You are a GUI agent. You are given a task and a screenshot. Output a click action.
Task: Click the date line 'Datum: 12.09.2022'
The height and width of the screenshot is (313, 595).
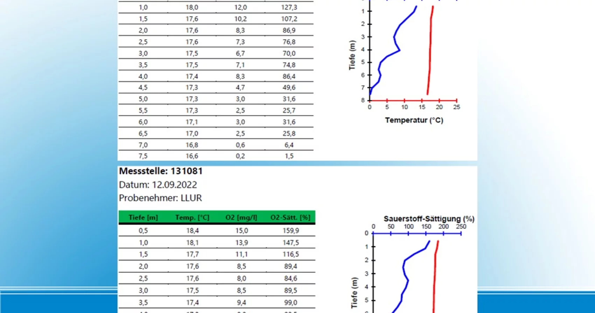158,185
